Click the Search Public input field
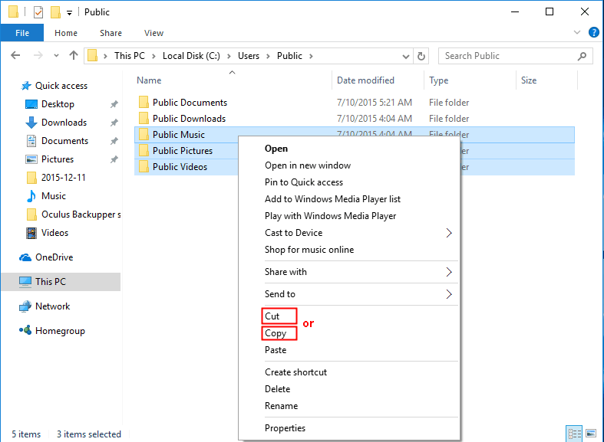This screenshot has width=604, height=442. tap(507, 56)
